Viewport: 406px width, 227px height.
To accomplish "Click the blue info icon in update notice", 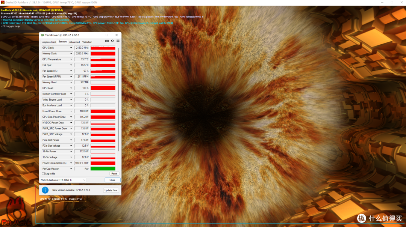I will click(x=45, y=190).
